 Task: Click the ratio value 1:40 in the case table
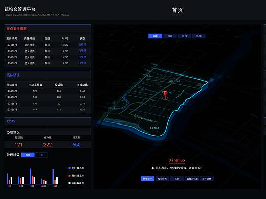click(82, 91)
